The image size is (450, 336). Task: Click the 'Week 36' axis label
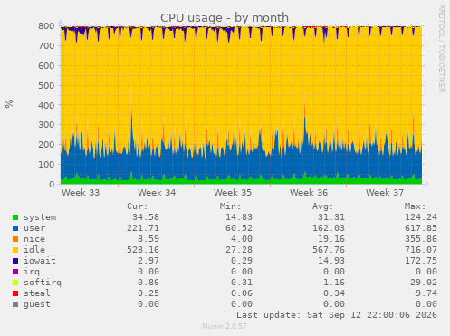(309, 193)
